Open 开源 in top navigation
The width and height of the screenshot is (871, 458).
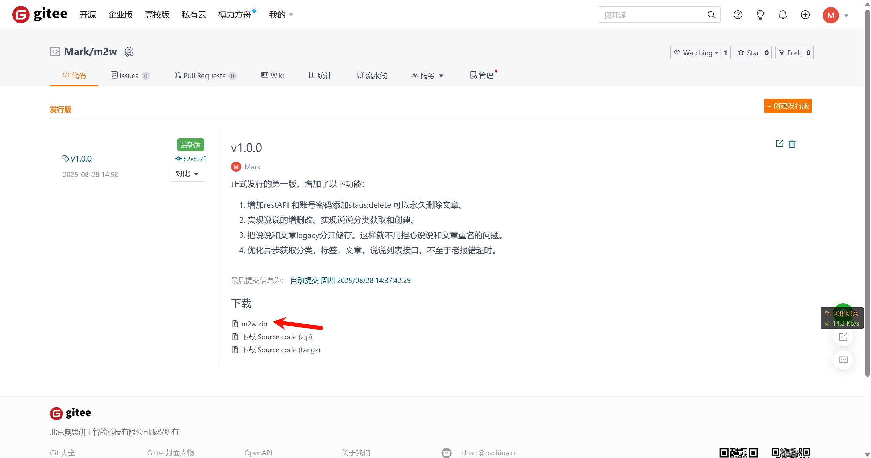click(88, 15)
